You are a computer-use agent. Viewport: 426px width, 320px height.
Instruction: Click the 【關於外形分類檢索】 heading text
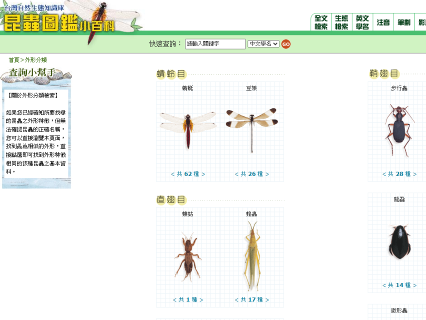coord(33,95)
